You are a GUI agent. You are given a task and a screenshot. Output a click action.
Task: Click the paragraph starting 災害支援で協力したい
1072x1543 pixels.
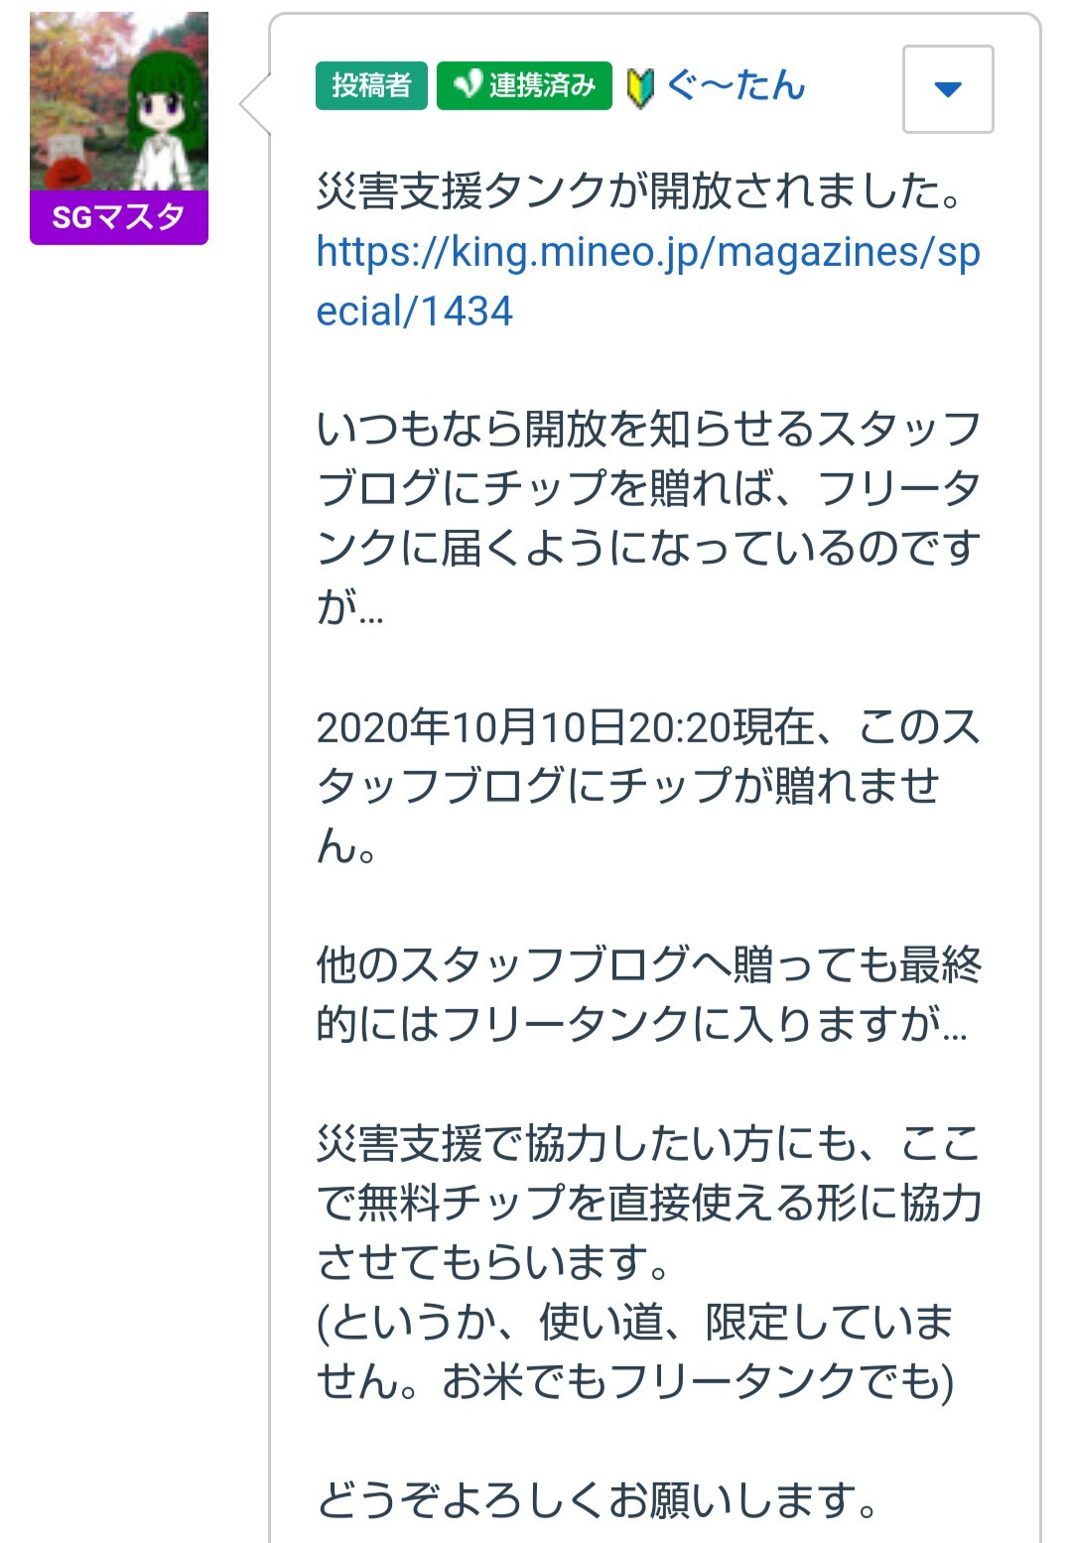(647, 1203)
